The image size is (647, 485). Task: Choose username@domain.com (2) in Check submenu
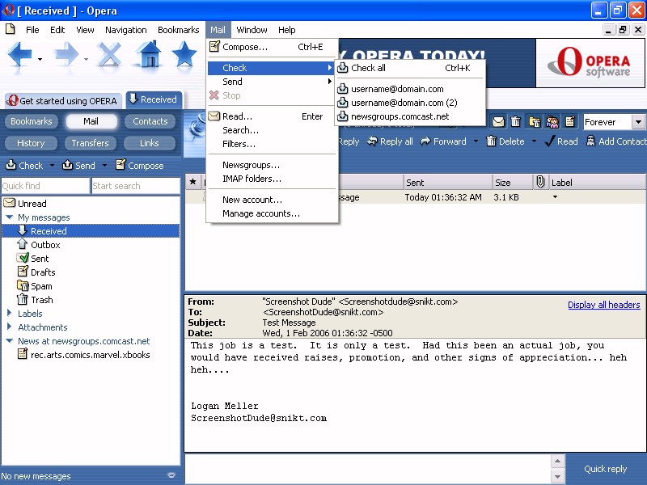click(x=410, y=103)
